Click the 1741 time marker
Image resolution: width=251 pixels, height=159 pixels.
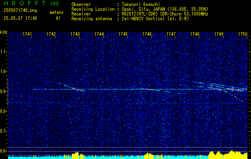tap(27, 34)
